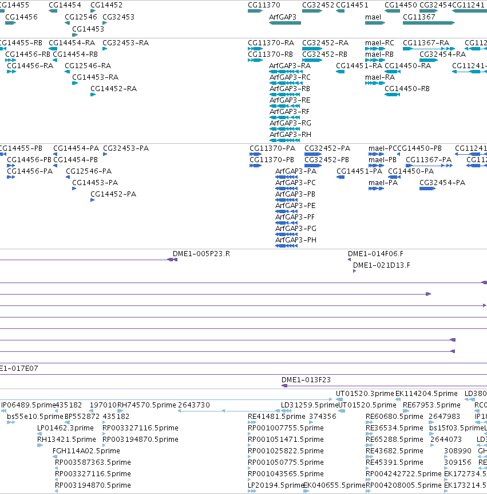Click the CG14454-RA transcript label
The image size is (487, 494).
pos(72,43)
